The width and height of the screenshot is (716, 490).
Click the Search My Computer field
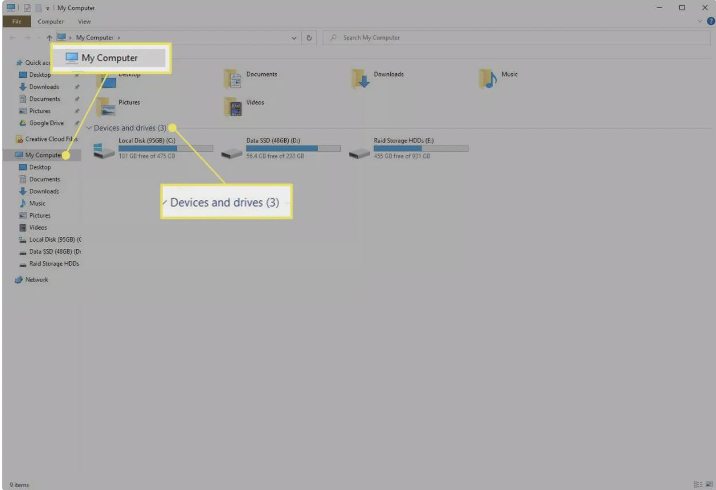tap(516, 38)
